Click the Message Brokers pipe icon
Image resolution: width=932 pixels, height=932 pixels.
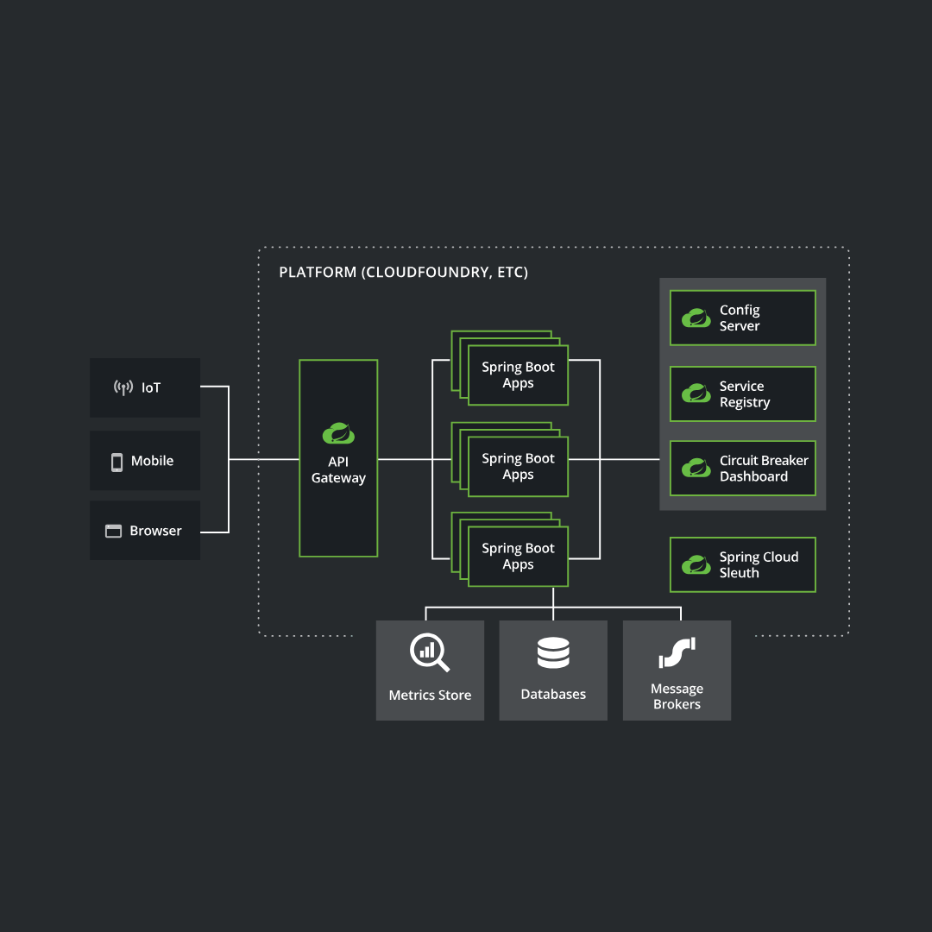[x=677, y=652]
